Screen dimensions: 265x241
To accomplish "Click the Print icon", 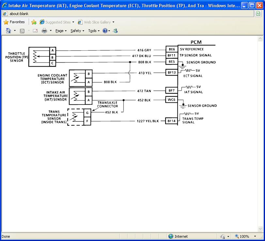I will coord(44,31).
